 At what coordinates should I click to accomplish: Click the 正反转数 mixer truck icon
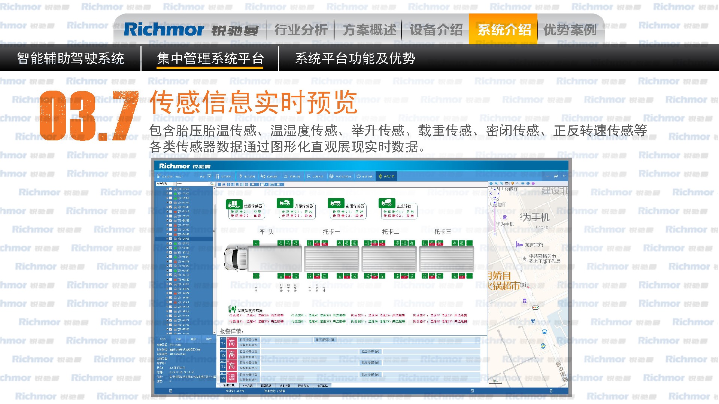click(x=387, y=203)
